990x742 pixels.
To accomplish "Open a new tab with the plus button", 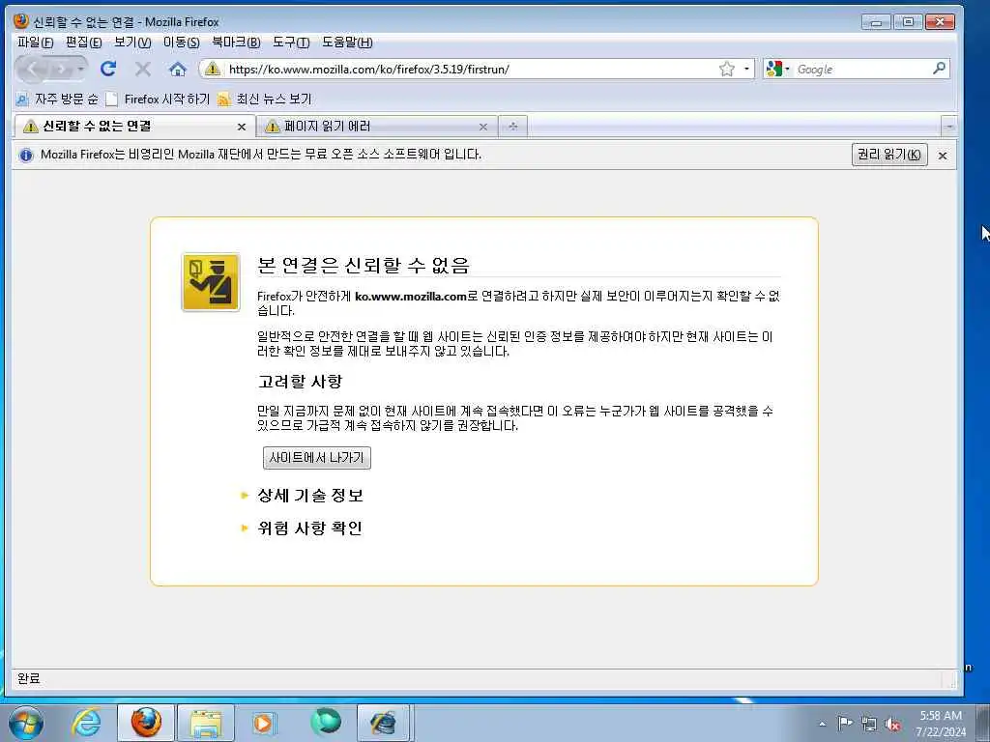I will tap(512, 127).
